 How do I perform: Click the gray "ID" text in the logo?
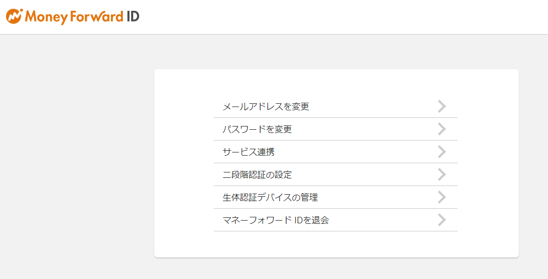click(x=133, y=16)
